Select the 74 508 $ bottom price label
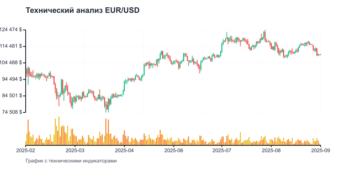This screenshot has height=171, width=342. tap(13, 112)
